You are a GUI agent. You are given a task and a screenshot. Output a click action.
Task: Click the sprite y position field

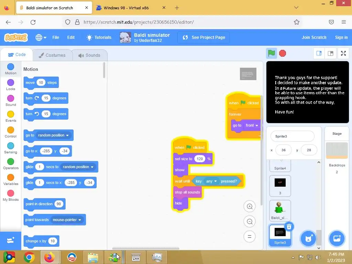309,150
